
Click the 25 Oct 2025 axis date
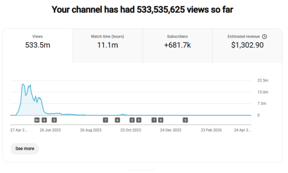(131, 130)
